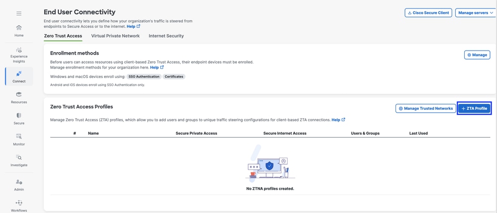Click Users & Groups column header
The width and height of the screenshot is (497, 213).
365,133
